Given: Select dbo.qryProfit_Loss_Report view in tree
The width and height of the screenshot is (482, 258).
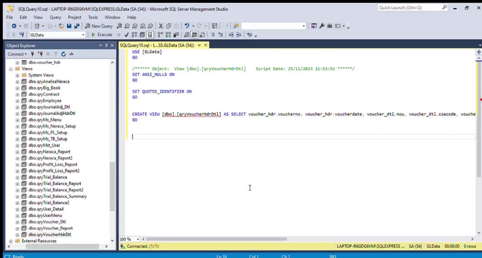Looking at the screenshot, I should click(53, 164).
